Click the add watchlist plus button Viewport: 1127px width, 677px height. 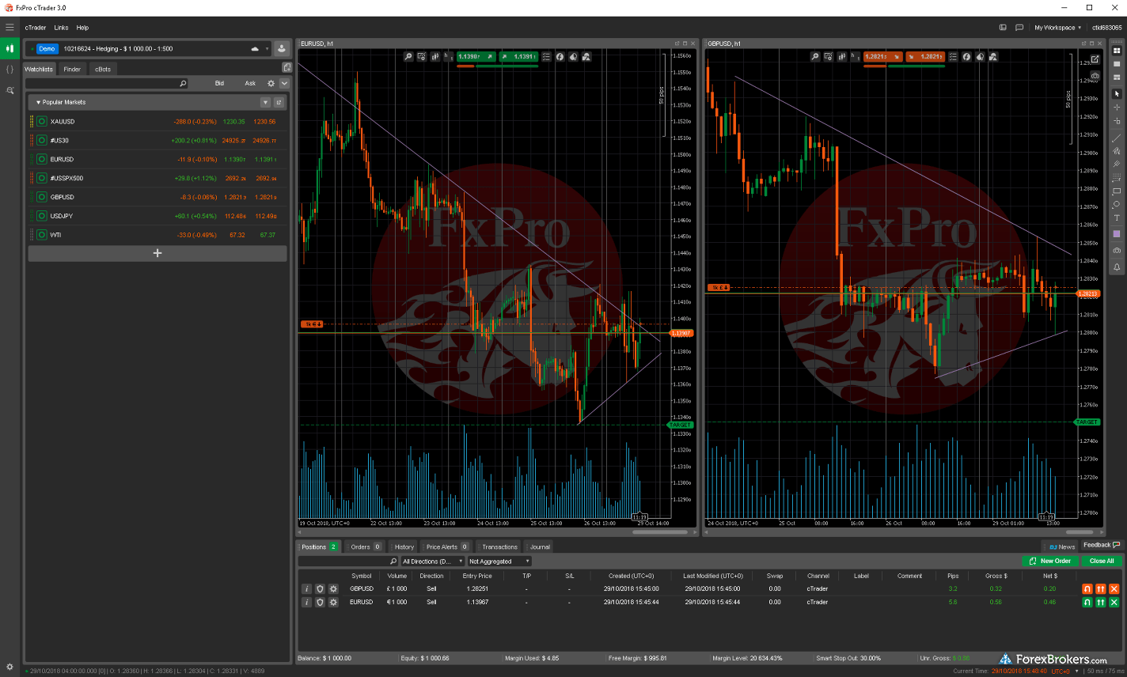point(157,253)
